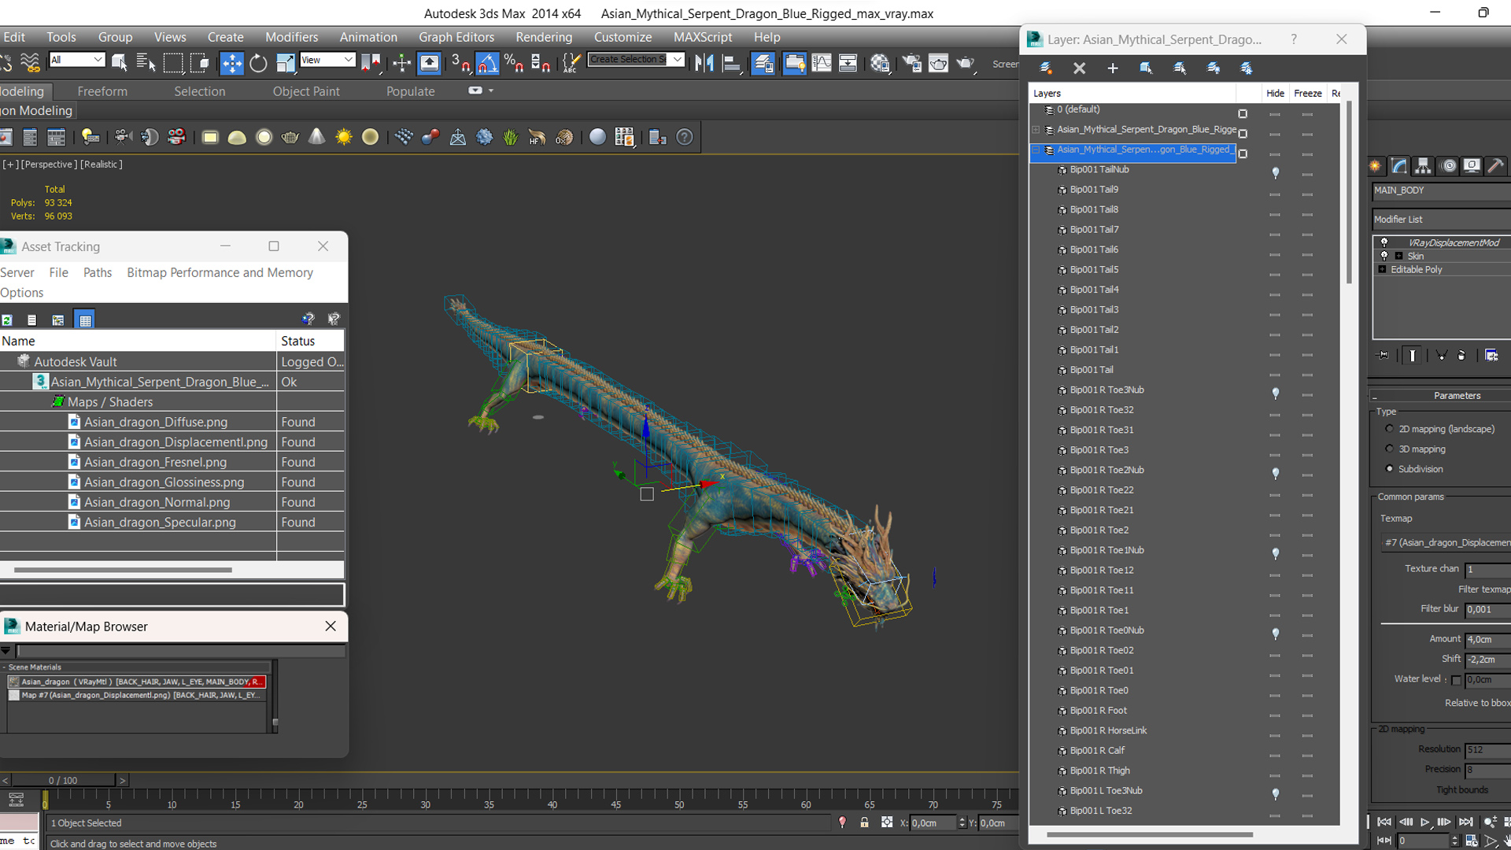The image size is (1511, 850).
Task: Open the Graph Editors menu
Action: 456,37
